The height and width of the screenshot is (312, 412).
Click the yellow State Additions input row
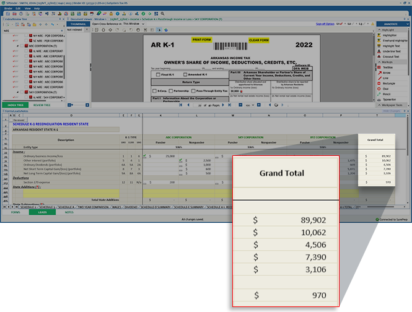[74, 192]
